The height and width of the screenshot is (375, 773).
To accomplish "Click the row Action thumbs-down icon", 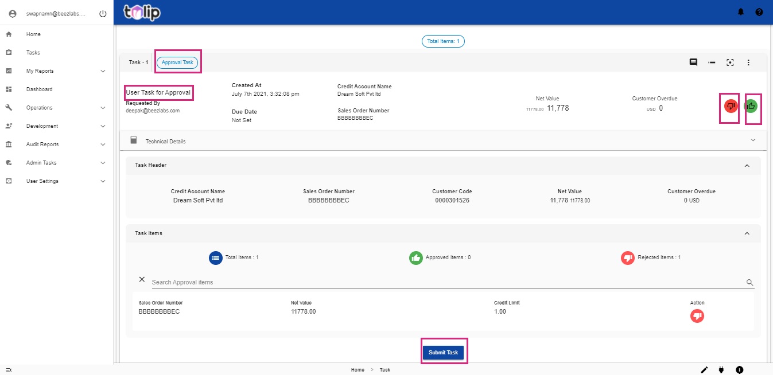I will point(697,316).
